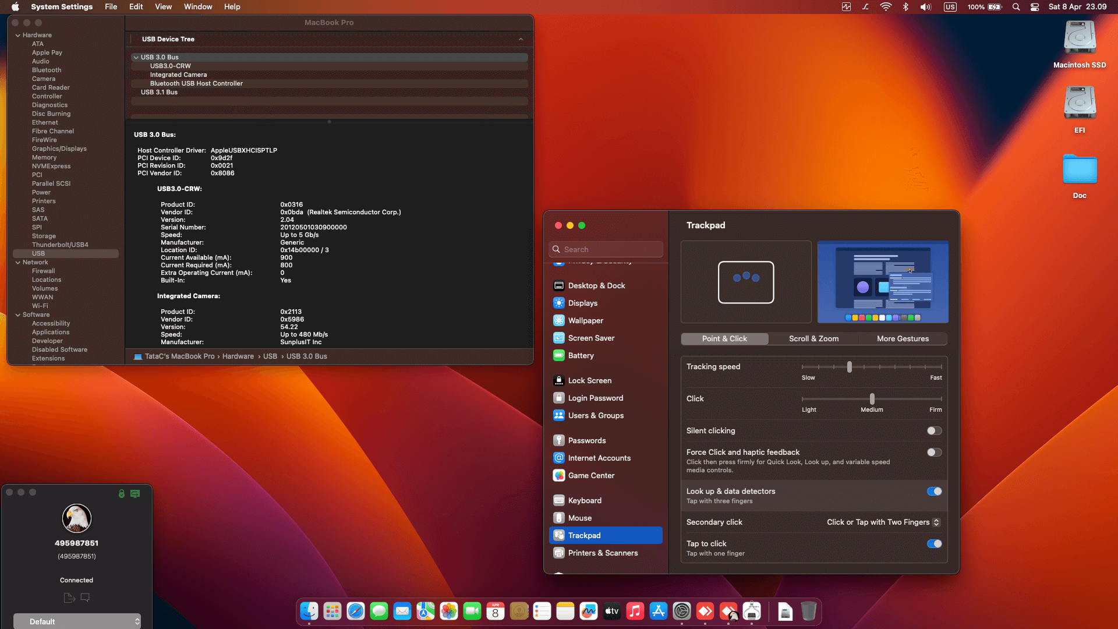The image size is (1118, 629).
Task: Open the Default dropdown in AnyDesk window
Action: 77,621
